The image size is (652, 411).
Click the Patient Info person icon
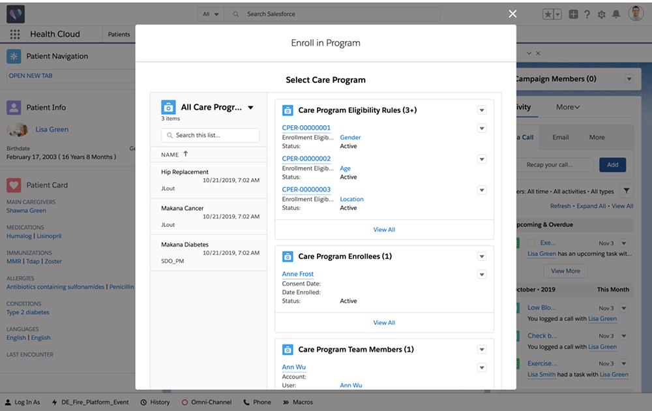[14, 108]
